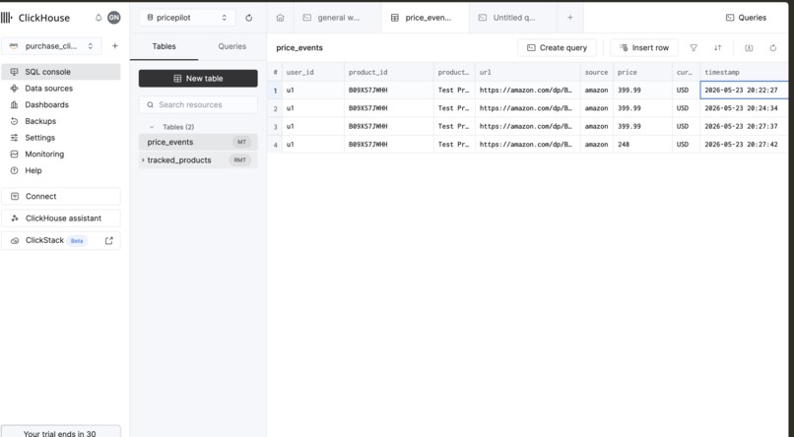Open sort options for price_events

click(717, 47)
